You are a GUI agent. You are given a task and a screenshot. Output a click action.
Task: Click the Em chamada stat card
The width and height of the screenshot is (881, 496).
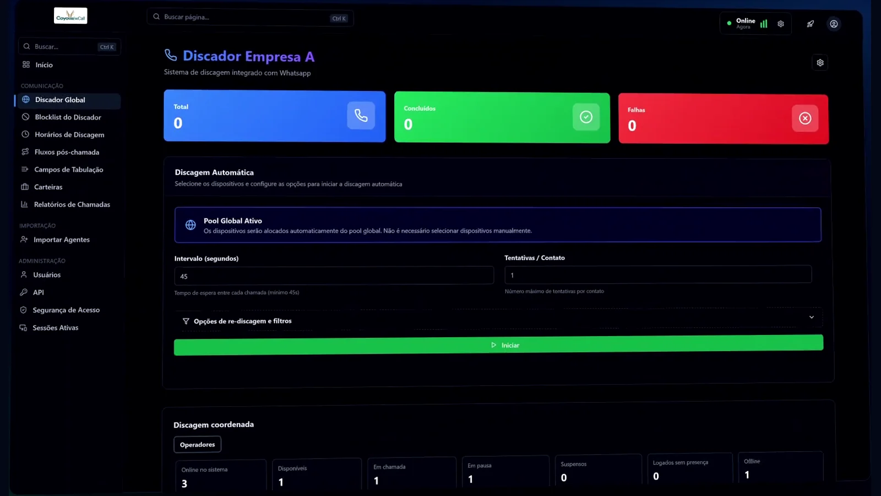(x=412, y=473)
